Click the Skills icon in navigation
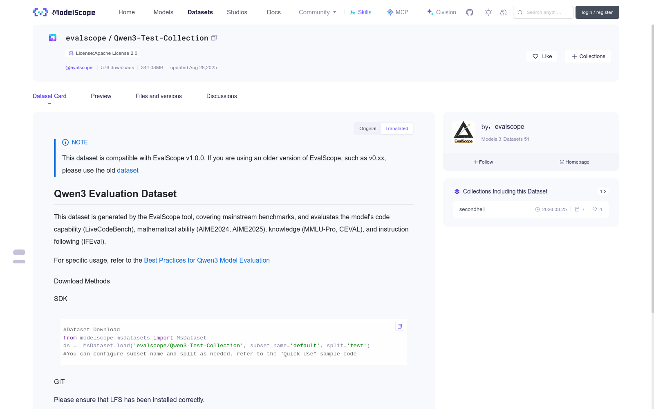The height and width of the screenshot is (409, 654). coord(353,12)
